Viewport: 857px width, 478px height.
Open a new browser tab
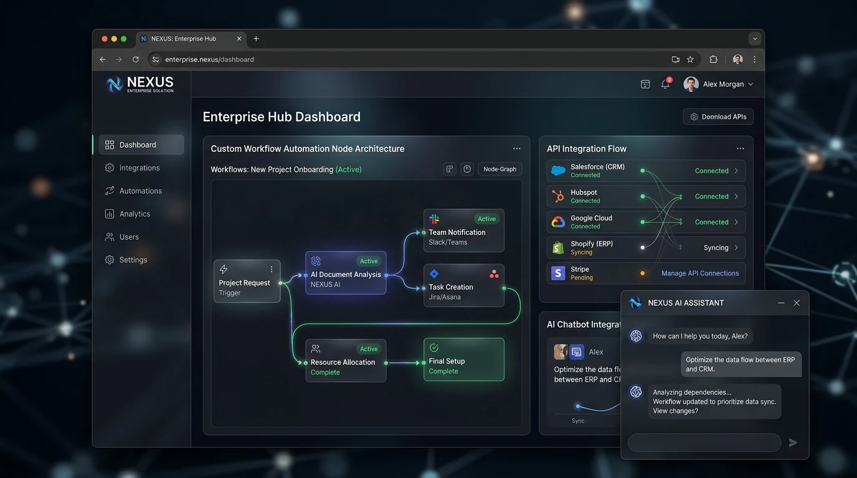(256, 39)
